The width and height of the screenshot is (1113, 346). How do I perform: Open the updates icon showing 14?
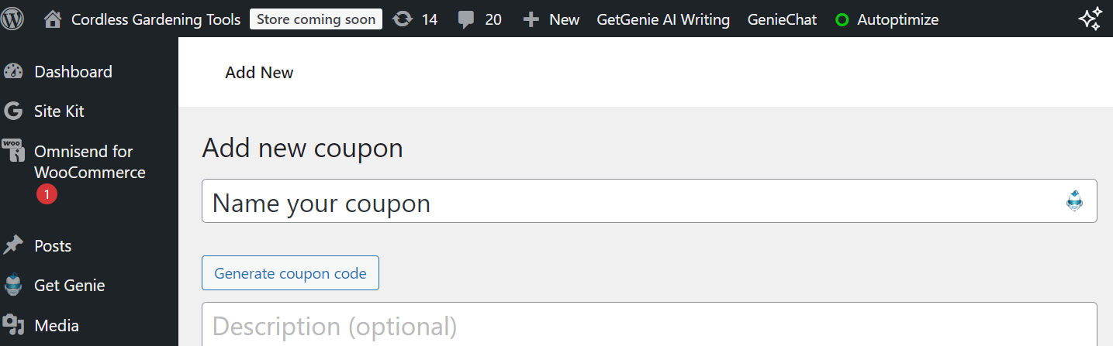click(403, 19)
